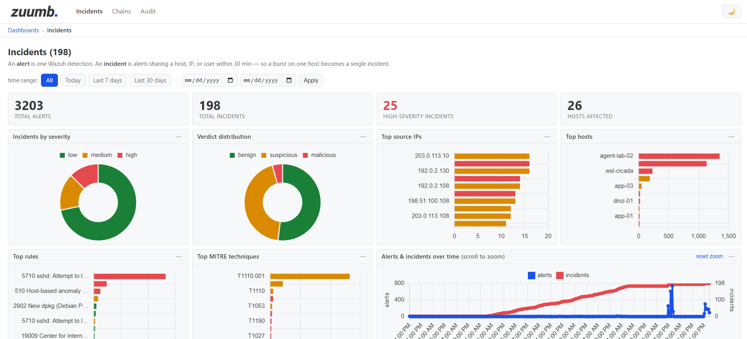This screenshot has width=747, height=339.
Task: Hide the incidents series in the timeline legend
Action: [573, 275]
